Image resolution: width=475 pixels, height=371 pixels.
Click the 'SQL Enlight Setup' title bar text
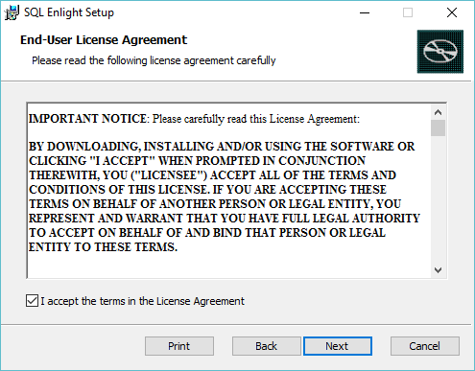point(69,12)
